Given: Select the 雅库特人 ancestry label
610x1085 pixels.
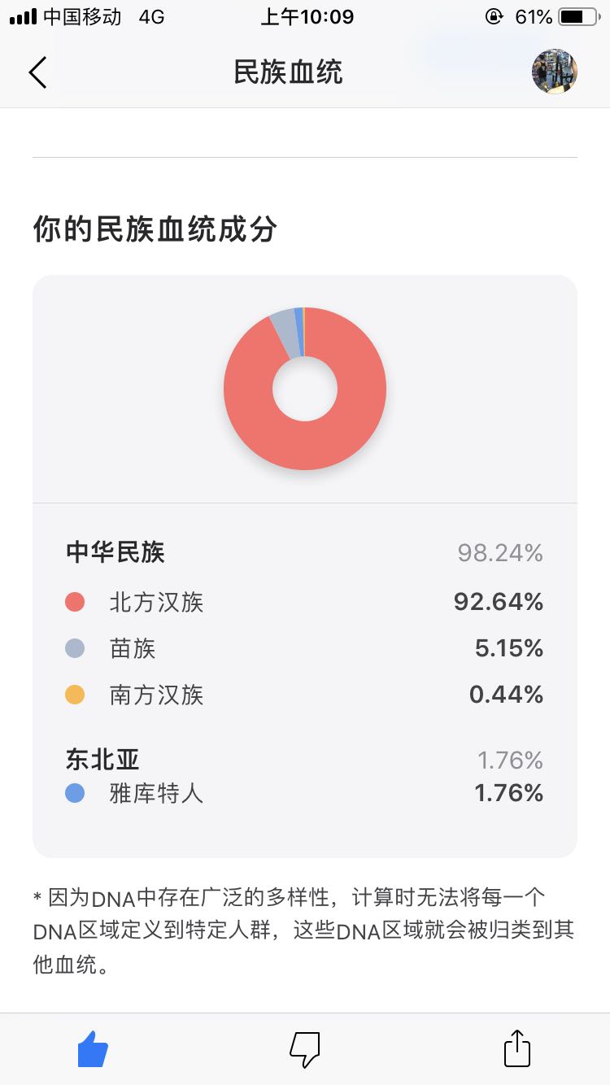Looking at the screenshot, I should point(156,793).
